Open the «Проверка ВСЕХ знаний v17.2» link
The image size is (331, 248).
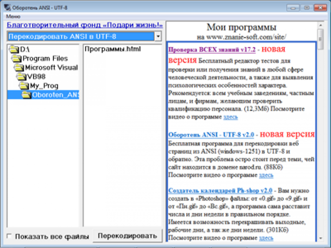click(212, 50)
